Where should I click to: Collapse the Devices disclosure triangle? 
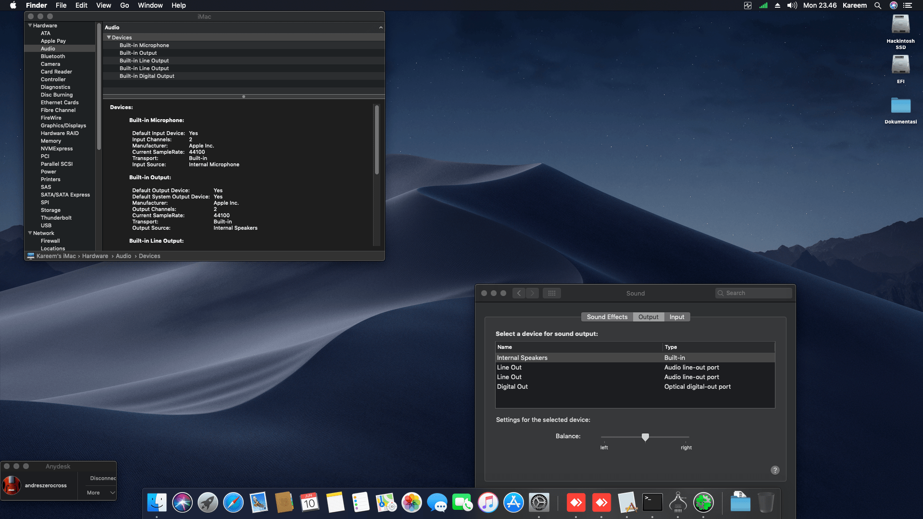[109, 37]
